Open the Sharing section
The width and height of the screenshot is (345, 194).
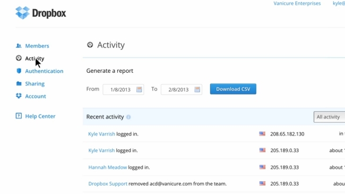pos(34,84)
